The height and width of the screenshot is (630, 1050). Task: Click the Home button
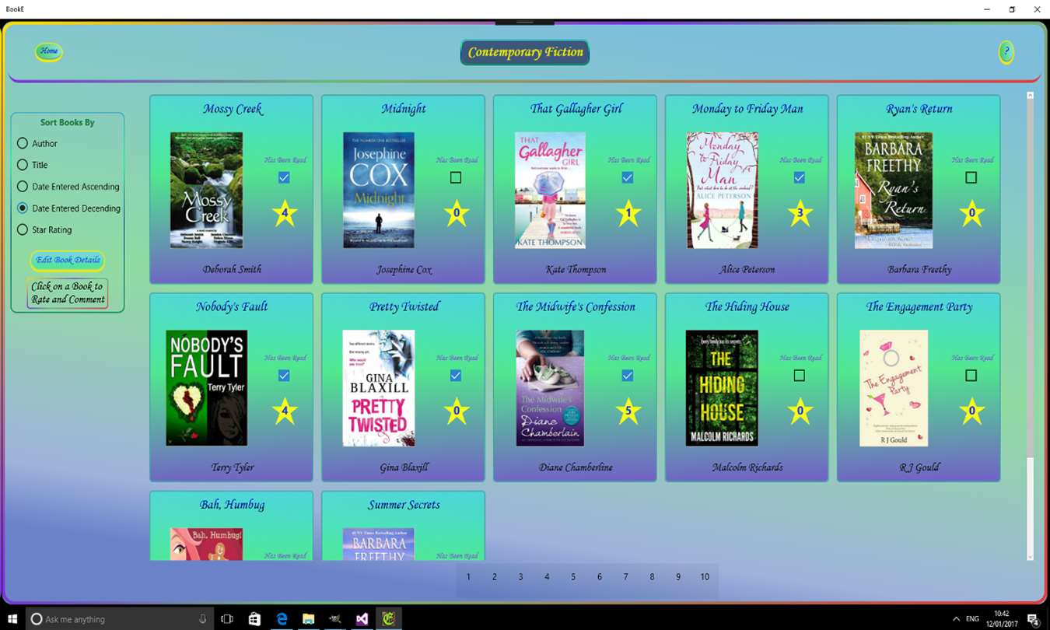point(49,51)
